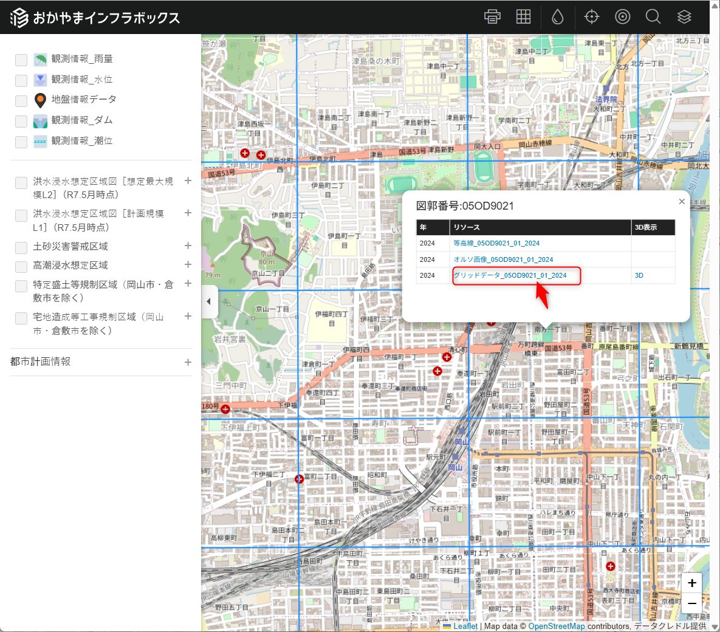Click the crosshair location icon
This screenshot has height=632, width=720.
591,17
